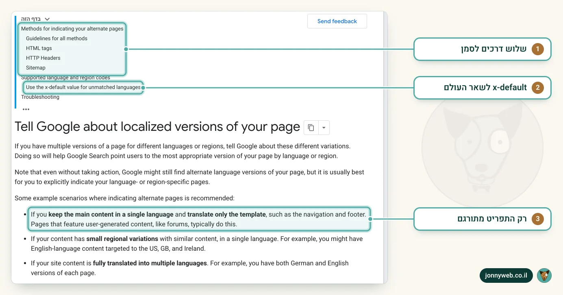Open Methods for indicating your alternate pages
The height and width of the screenshot is (295, 563).
click(x=72, y=29)
